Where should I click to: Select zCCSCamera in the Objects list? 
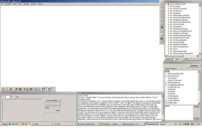(172, 78)
